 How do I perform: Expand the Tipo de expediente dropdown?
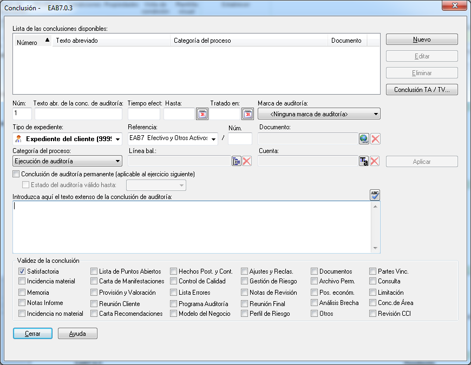click(67, 139)
